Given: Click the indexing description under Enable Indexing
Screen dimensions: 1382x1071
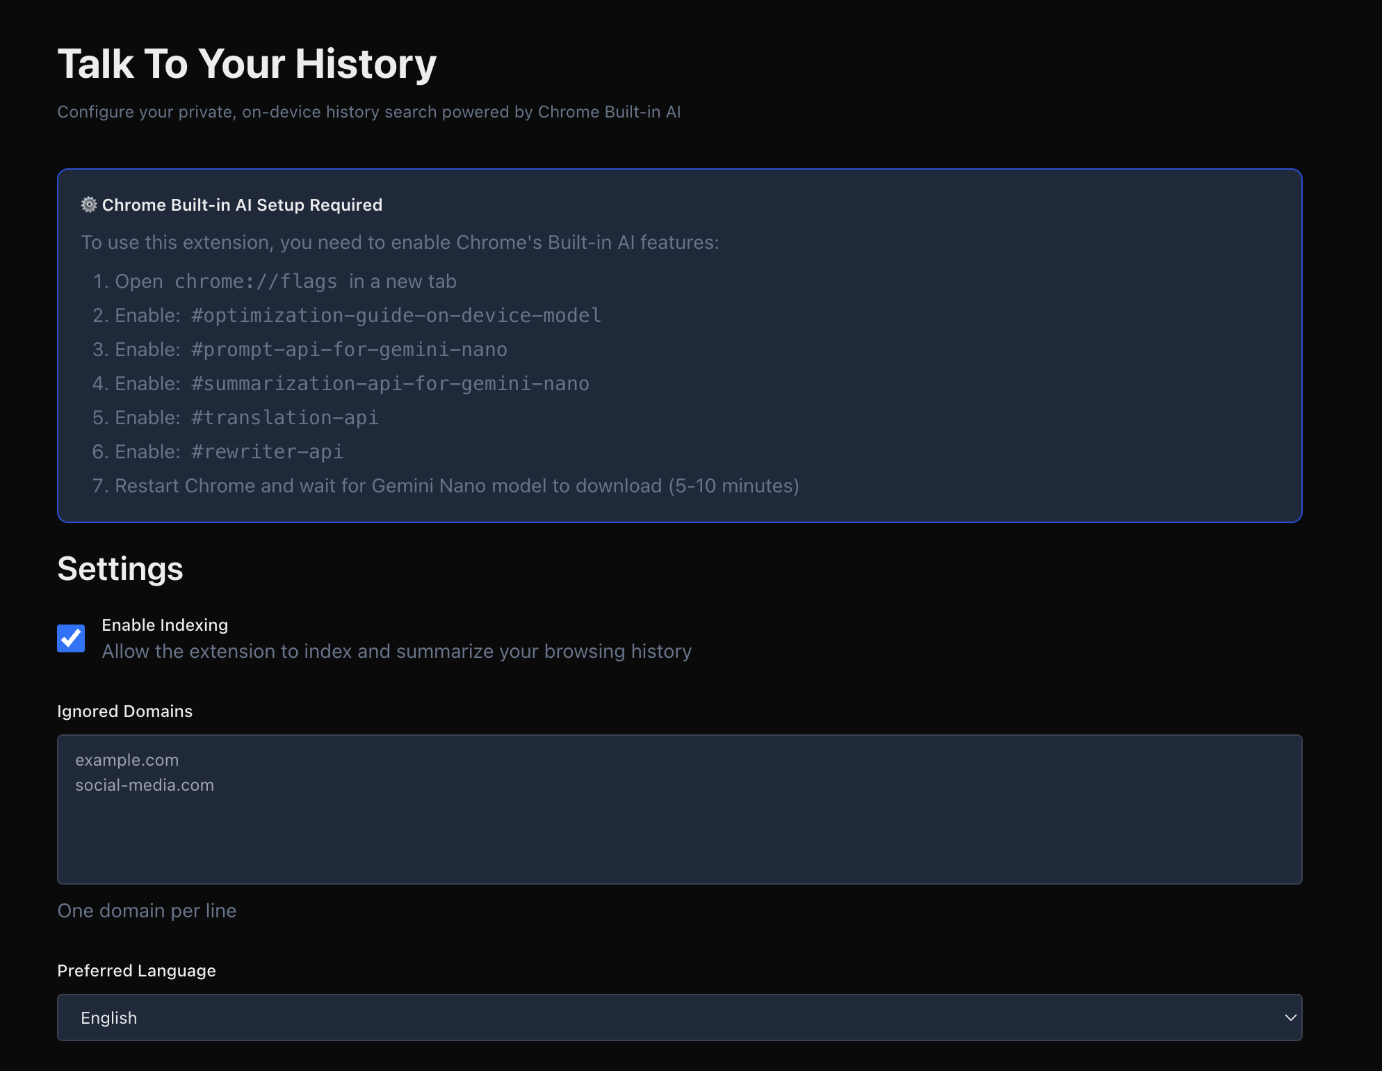Looking at the screenshot, I should [x=396, y=652].
